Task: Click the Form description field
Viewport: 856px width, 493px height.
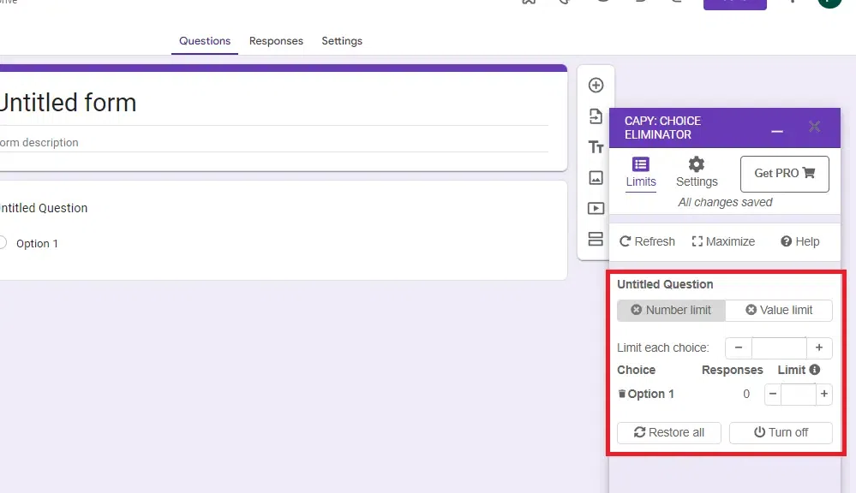Action: click(274, 142)
